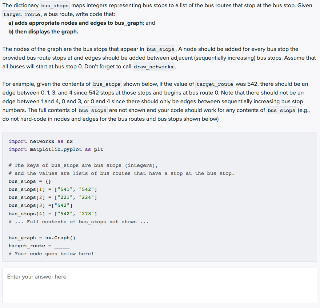This screenshot has width=320, height=308.
Task: Click the "541" string in the code
Action: [x=65, y=189]
